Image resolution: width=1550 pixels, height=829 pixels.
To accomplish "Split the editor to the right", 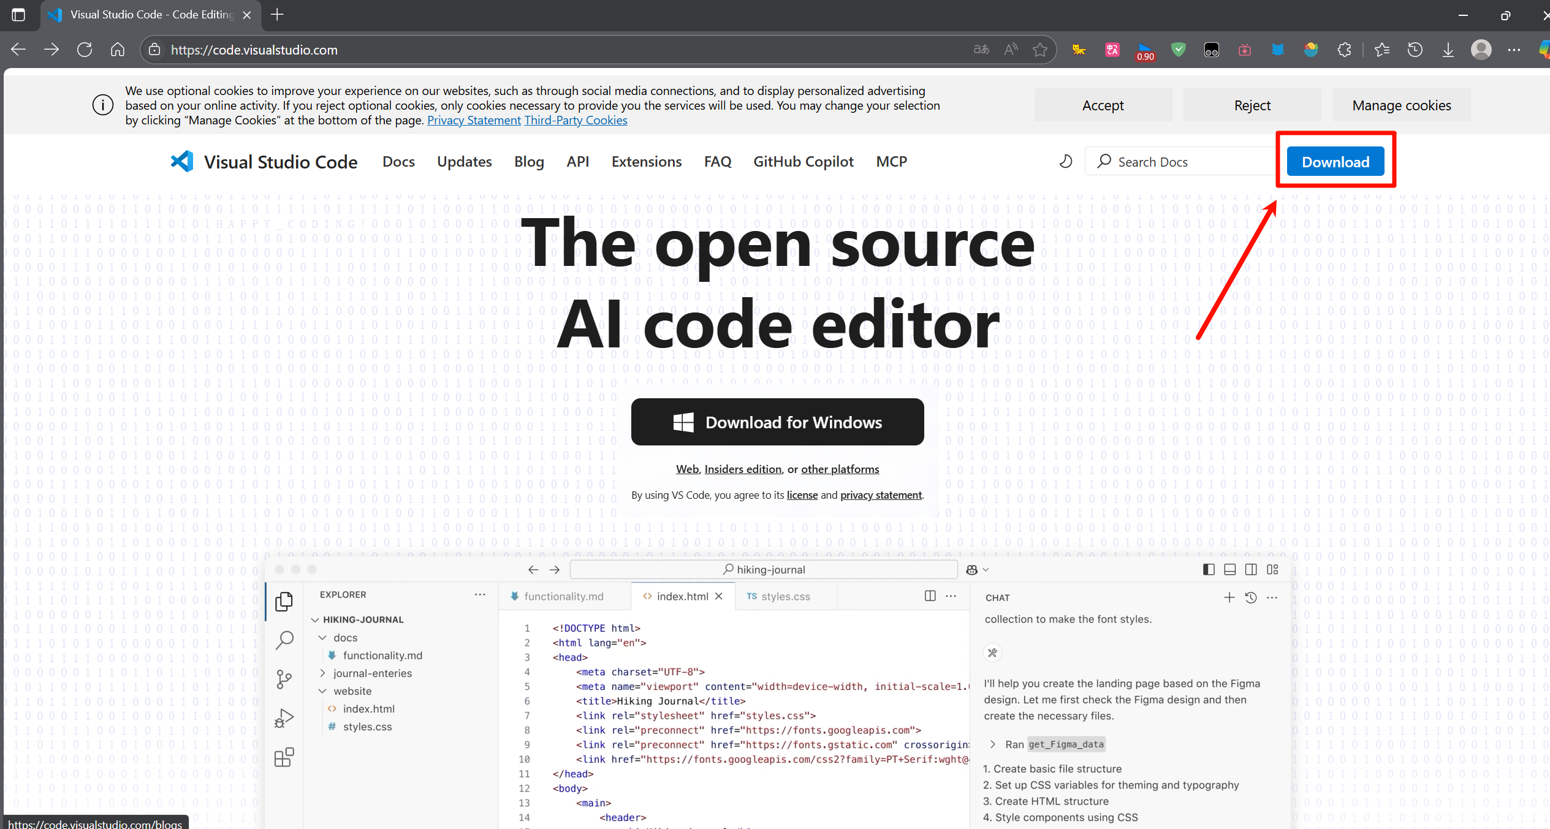I will tap(930, 596).
